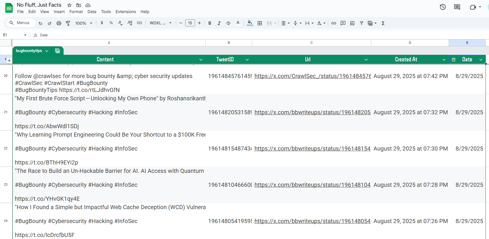
Task: Open the Google Sheets home icon
Action: pyautogui.click(x=9, y=8)
